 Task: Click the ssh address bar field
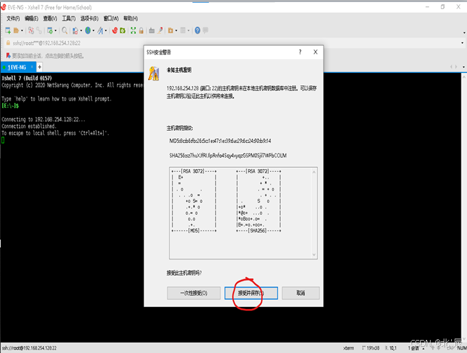point(232,43)
